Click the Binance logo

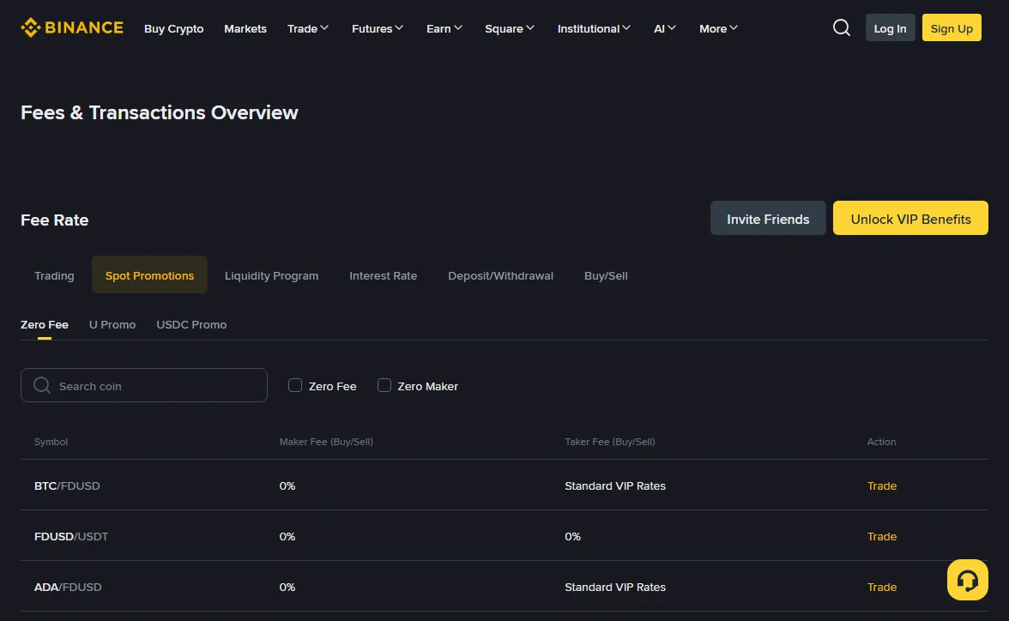click(72, 27)
